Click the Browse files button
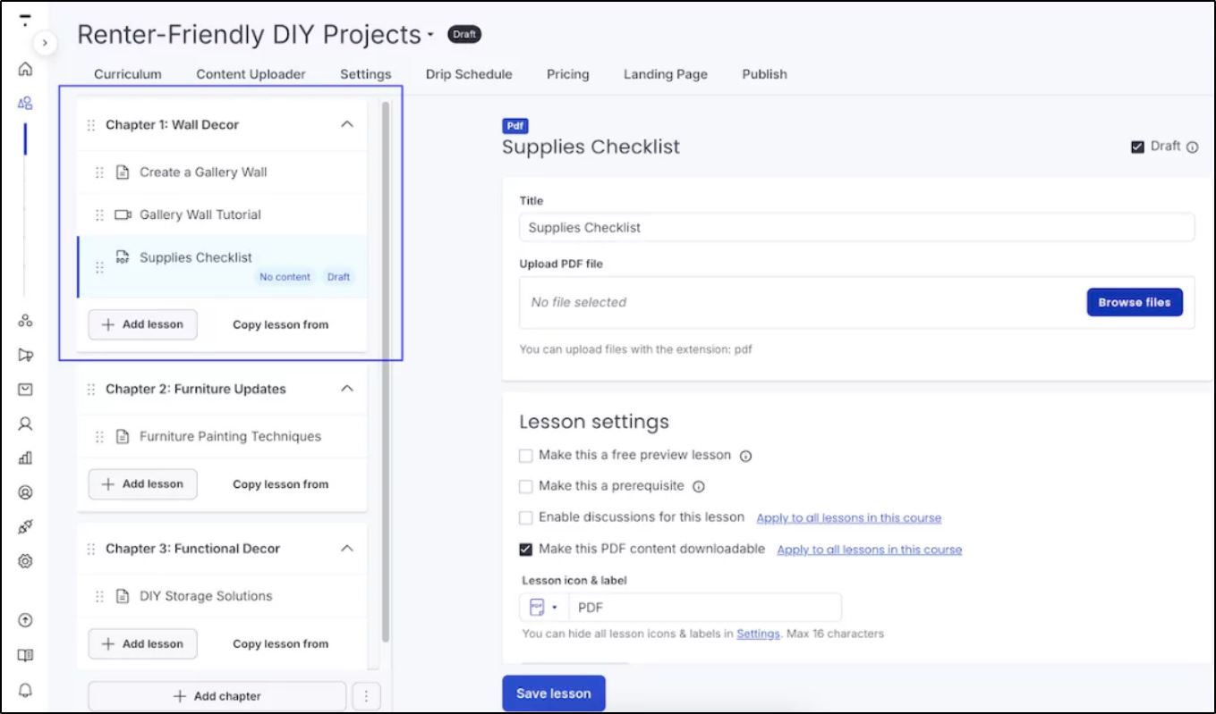 (1134, 302)
